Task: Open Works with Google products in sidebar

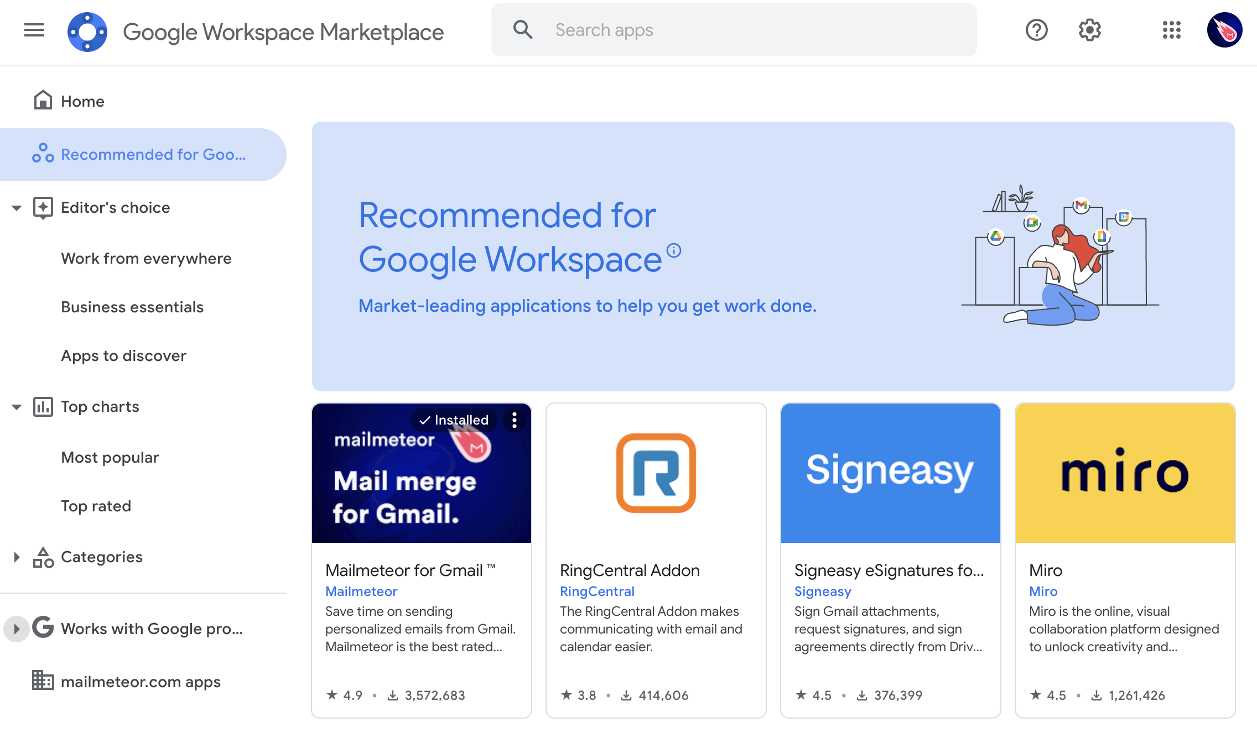Action: (152, 629)
